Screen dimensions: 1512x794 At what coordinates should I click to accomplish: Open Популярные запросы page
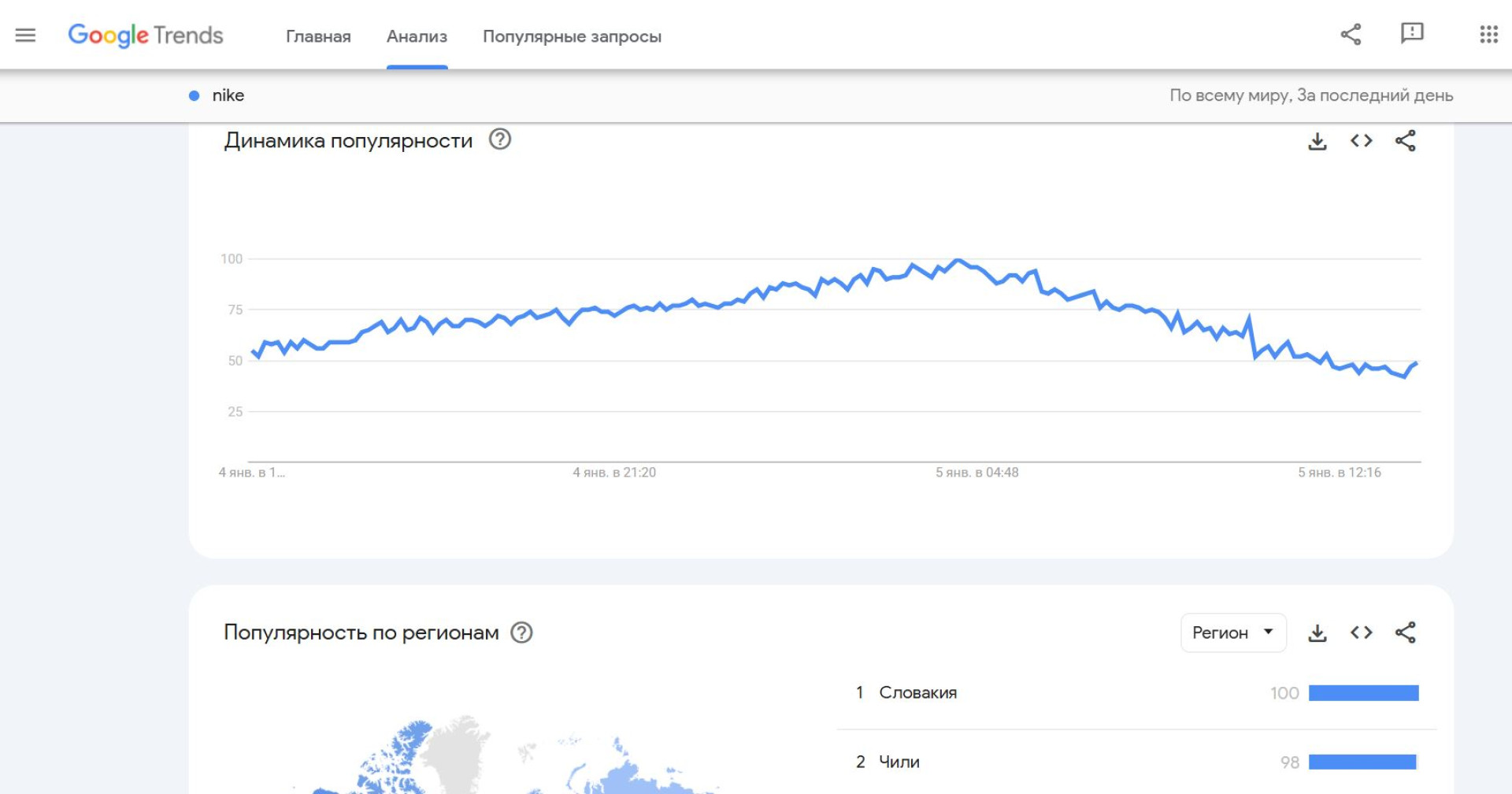click(x=572, y=36)
